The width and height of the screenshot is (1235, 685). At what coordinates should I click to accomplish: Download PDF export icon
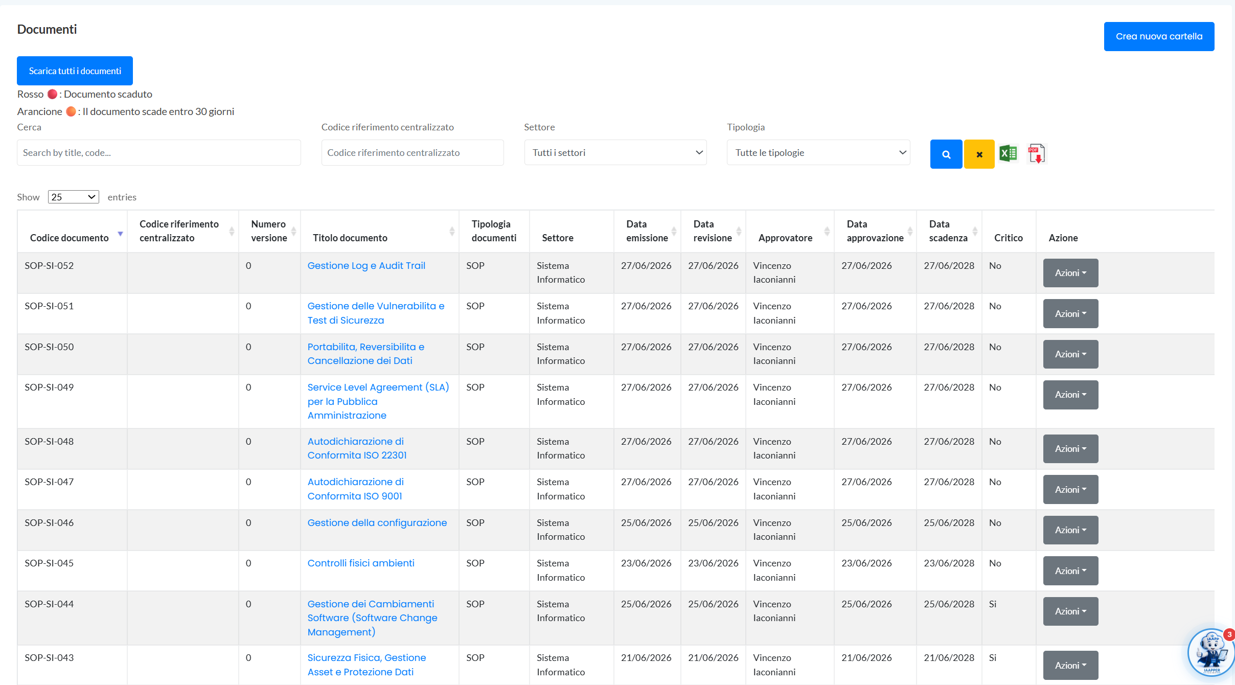tap(1036, 153)
